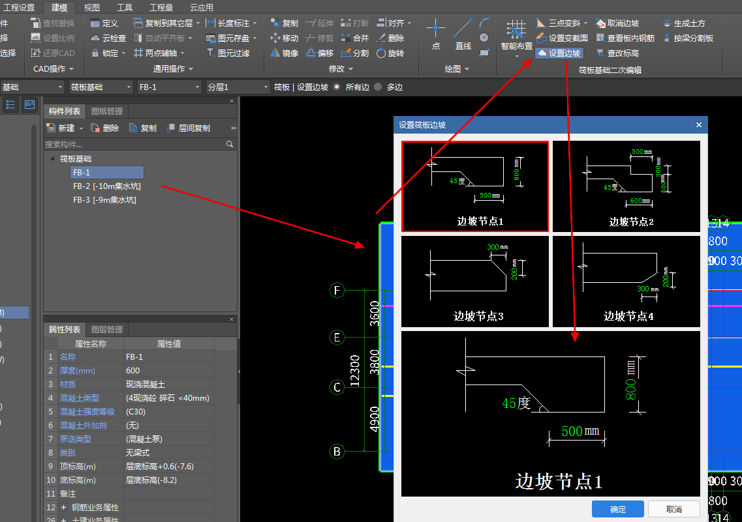Viewport: 742px width, 522px height.
Task: Expand the CAD操作 group arrow
Action: 71,69
